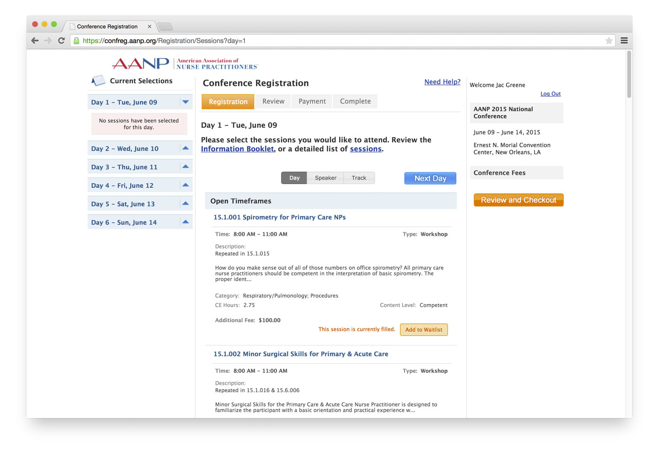Switch session view to Track
The height and width of the screenshot is (456, 659).
coord(359,178)
